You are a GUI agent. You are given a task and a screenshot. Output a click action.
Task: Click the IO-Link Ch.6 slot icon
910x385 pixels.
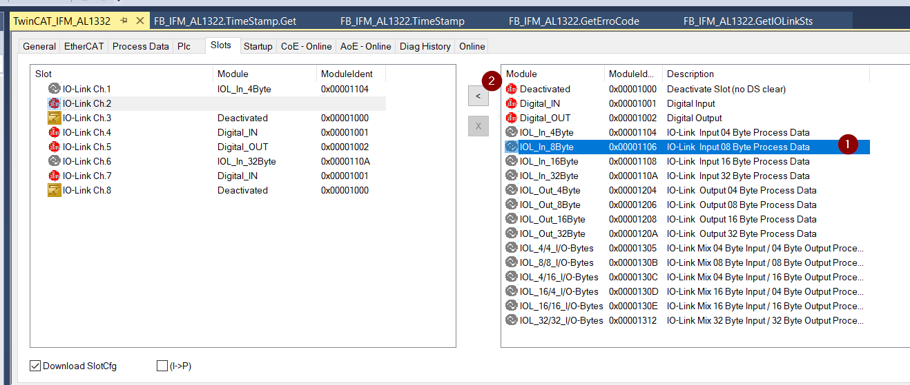pos(55,161)
